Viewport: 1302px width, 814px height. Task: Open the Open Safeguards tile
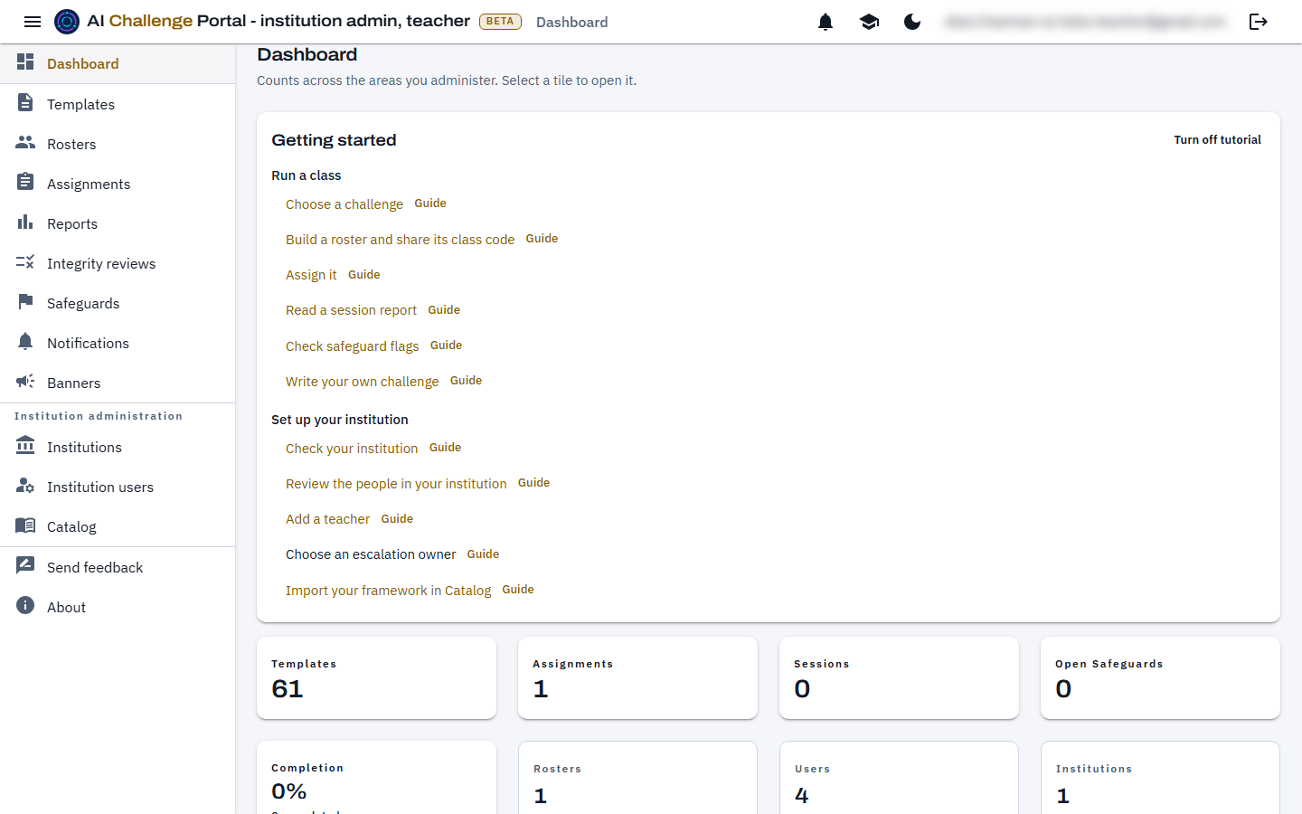(x=1160, y=678)
